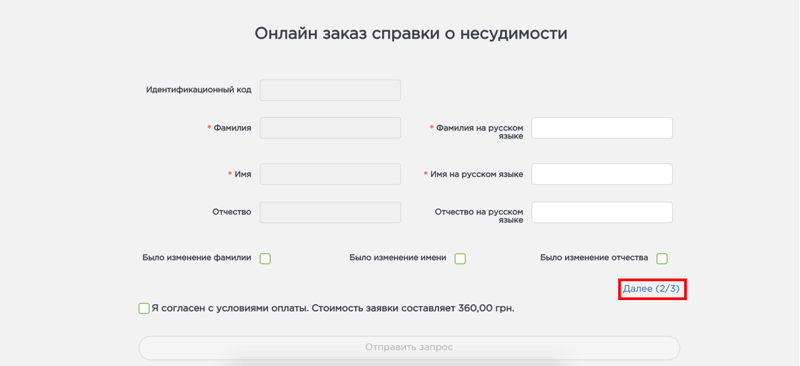Click the 'Я согласен с условиями оплаты' text
The image size is (800, 366).
pyautogui.click(x=333, y=309)
